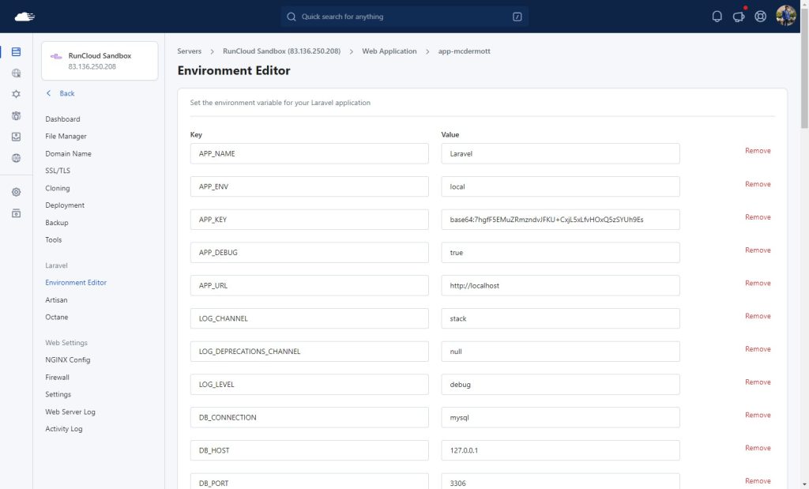Click the archive box icon in left rail
The height and width of the screenshot is (489, 809).
pyautogui.click(x=16, y=213)
